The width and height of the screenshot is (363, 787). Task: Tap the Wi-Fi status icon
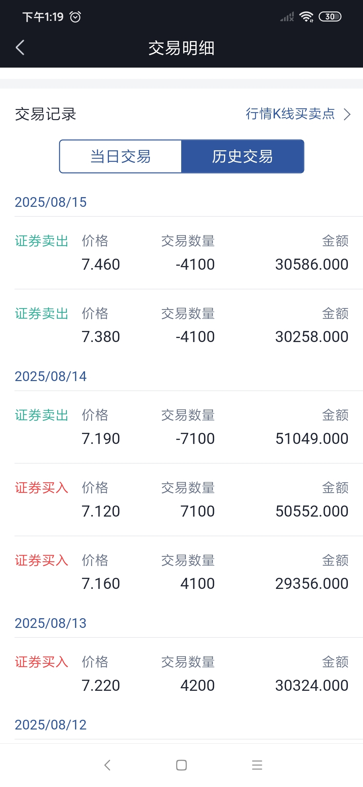[306, 17]
